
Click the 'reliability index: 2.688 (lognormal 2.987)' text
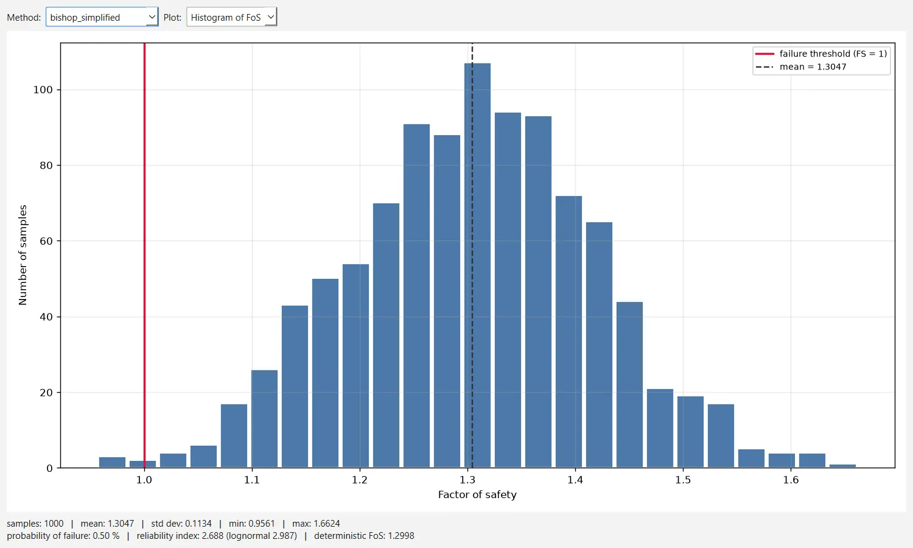click(x=217, y=536)
